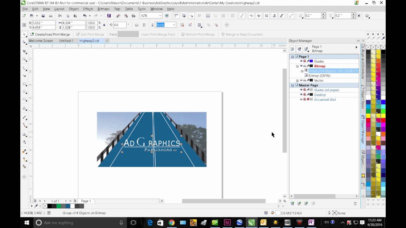The height and width of the screenshot is (228, 406).
Task: Open the Tools menu
Action: click(x=142, y=9)
